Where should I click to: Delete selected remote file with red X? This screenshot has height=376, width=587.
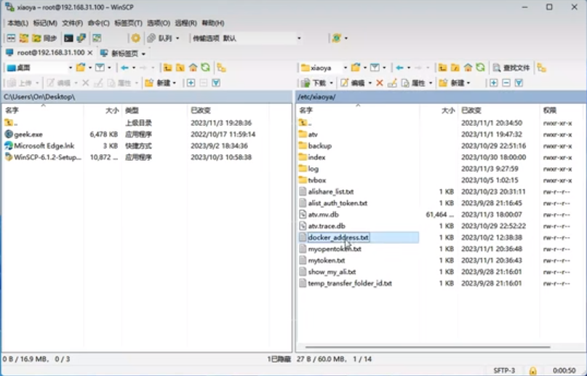380,83
